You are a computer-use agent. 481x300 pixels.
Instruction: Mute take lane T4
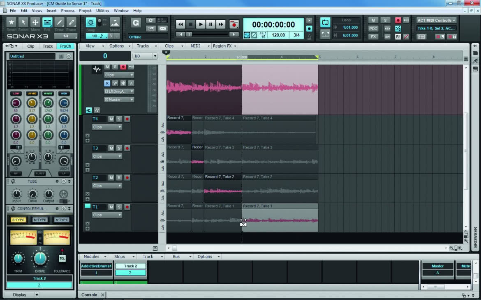pos(111,119)
